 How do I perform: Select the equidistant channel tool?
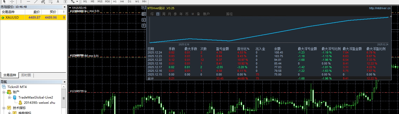pos(43,1)
